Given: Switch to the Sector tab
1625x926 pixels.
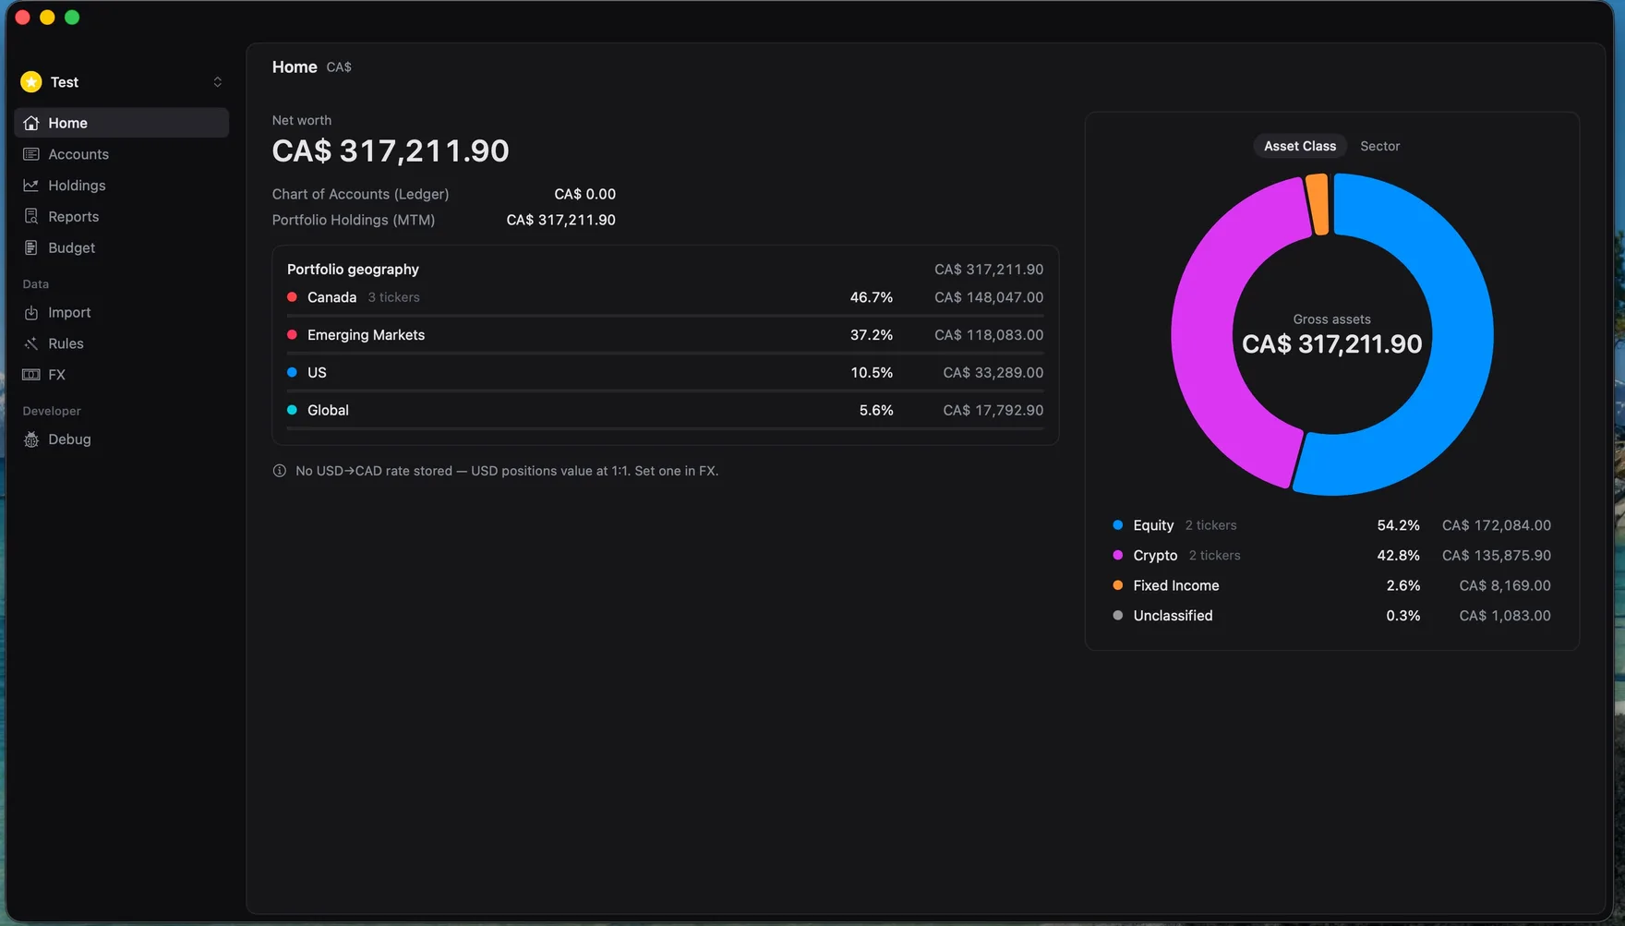Looking at the screenshot, I should coord(1379,146).
